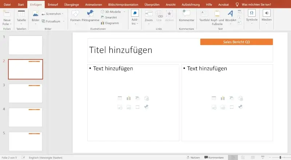Click the Titel hinzufügen placeholder
291x160 pixels.
(180, 50)
